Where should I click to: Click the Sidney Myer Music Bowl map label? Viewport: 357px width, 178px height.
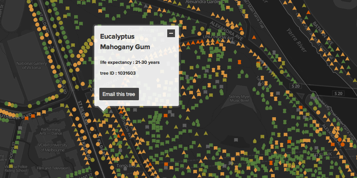[x=239, y=99]
